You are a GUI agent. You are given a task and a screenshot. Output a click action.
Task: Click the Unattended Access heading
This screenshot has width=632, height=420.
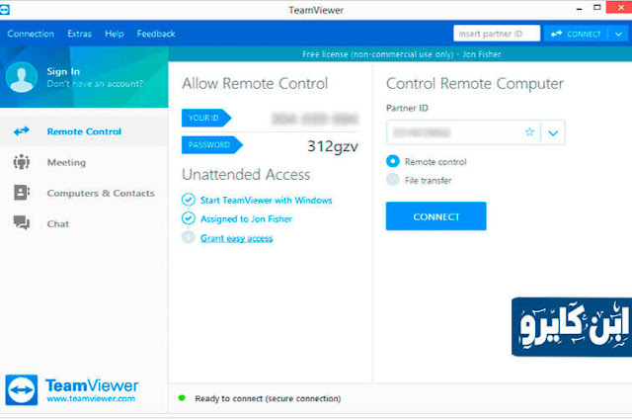click(246, 174)
